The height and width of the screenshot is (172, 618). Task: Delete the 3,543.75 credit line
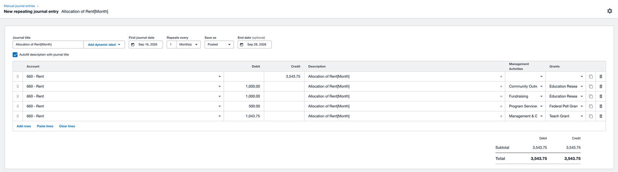pos(601,77)
